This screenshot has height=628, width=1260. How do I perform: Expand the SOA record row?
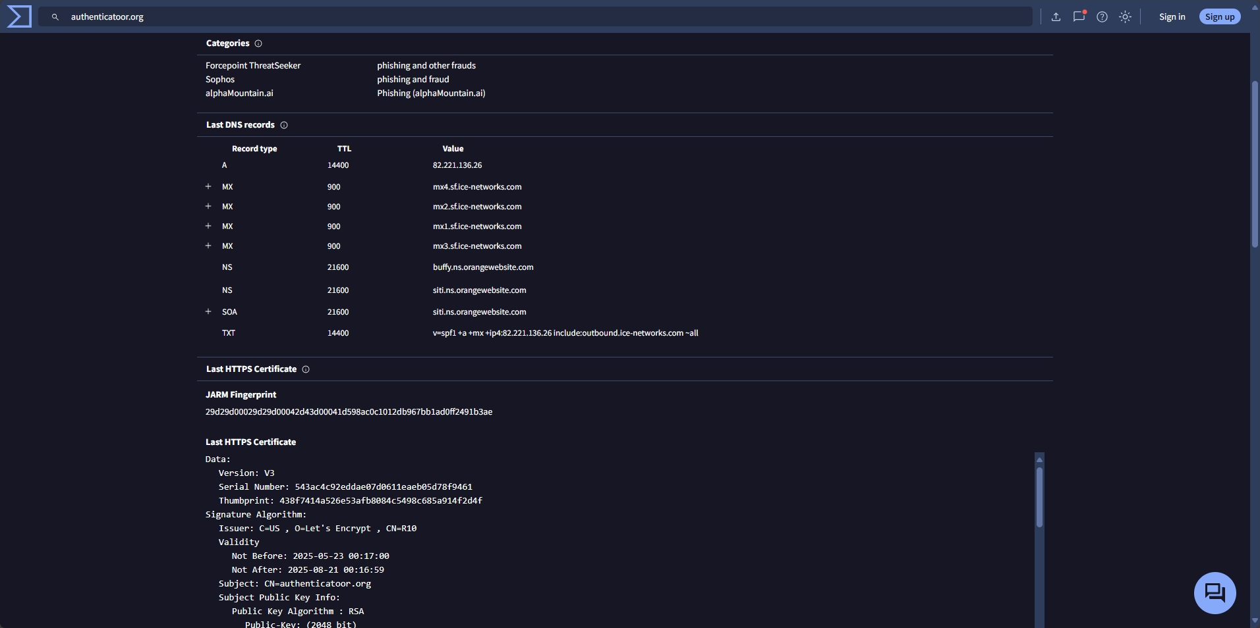click(x=208, y=312)
